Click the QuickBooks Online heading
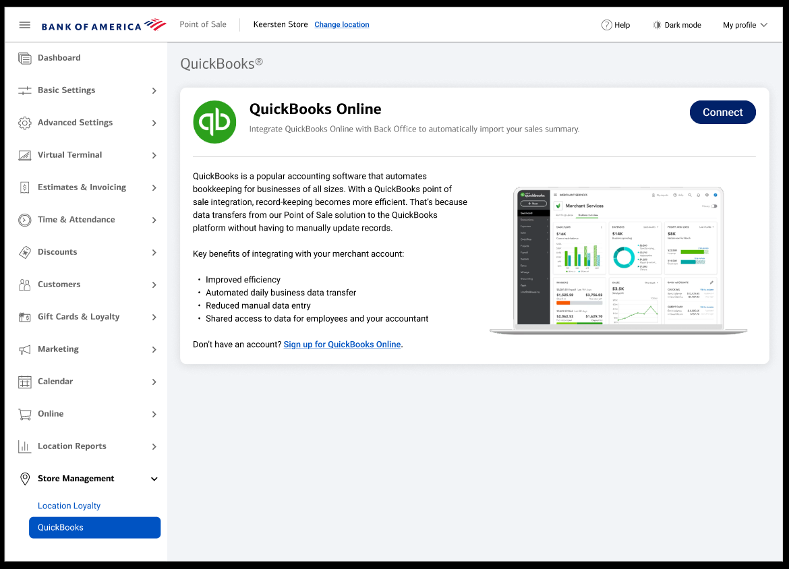Screen dimensions: 789x569 (x=315, y=109)
